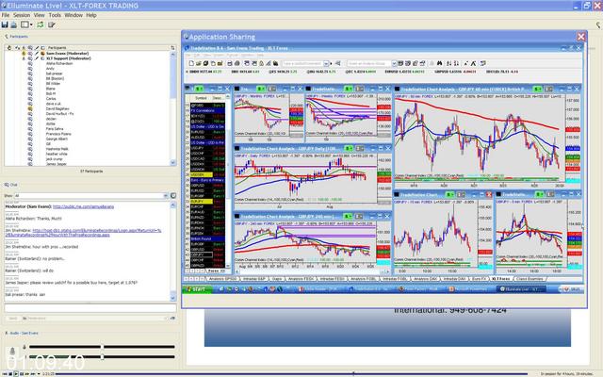The image size is (603, 377).
Task: Adjust the microphone volume slider
Action: [102, 347]
